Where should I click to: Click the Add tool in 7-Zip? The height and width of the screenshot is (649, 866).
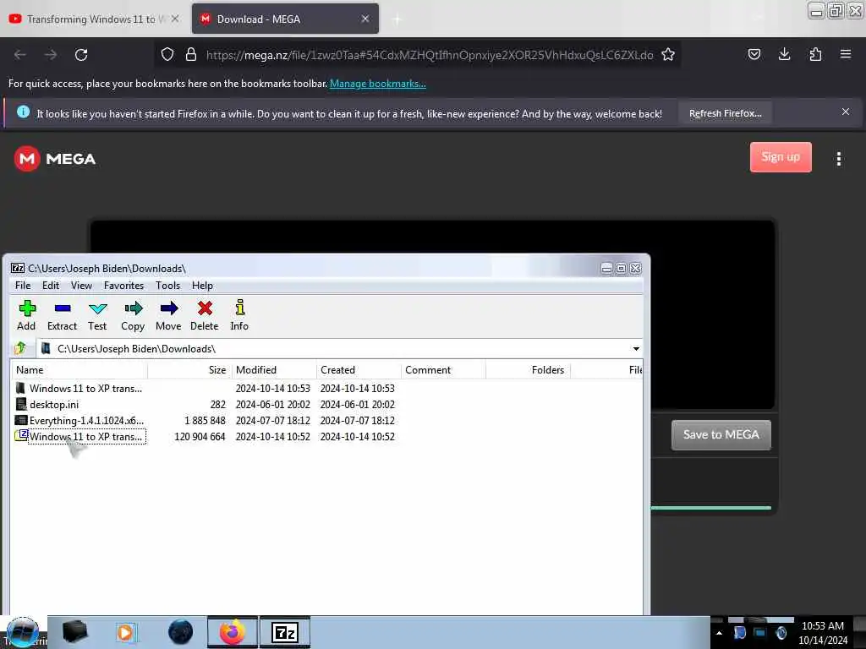26,316
